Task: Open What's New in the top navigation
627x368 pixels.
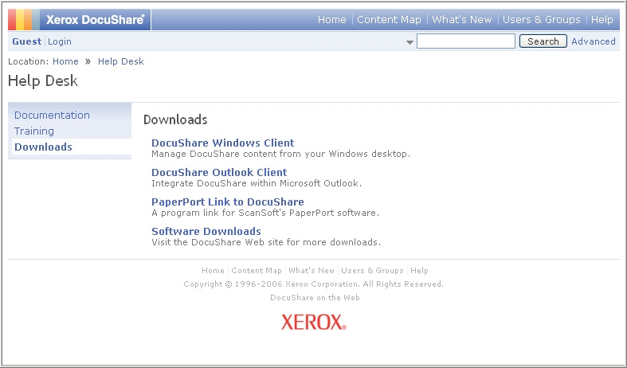Action: (x=462, y=20)
